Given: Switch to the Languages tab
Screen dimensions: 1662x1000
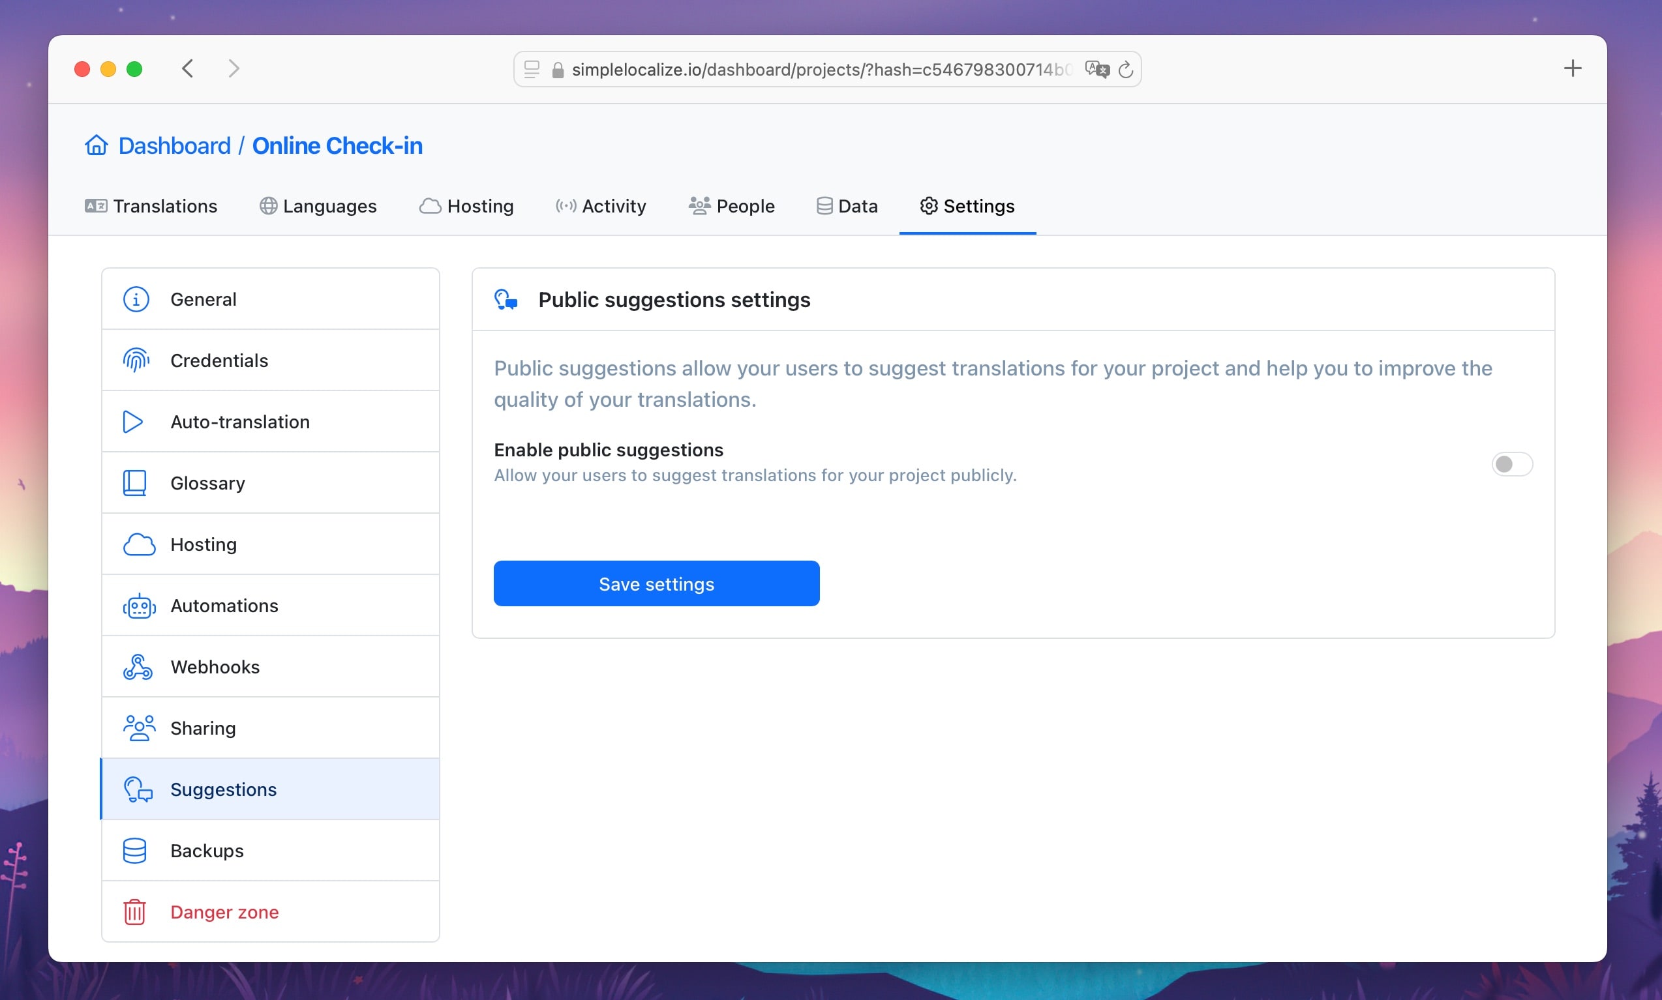Looking at the screenshot, I should [318, 206].
